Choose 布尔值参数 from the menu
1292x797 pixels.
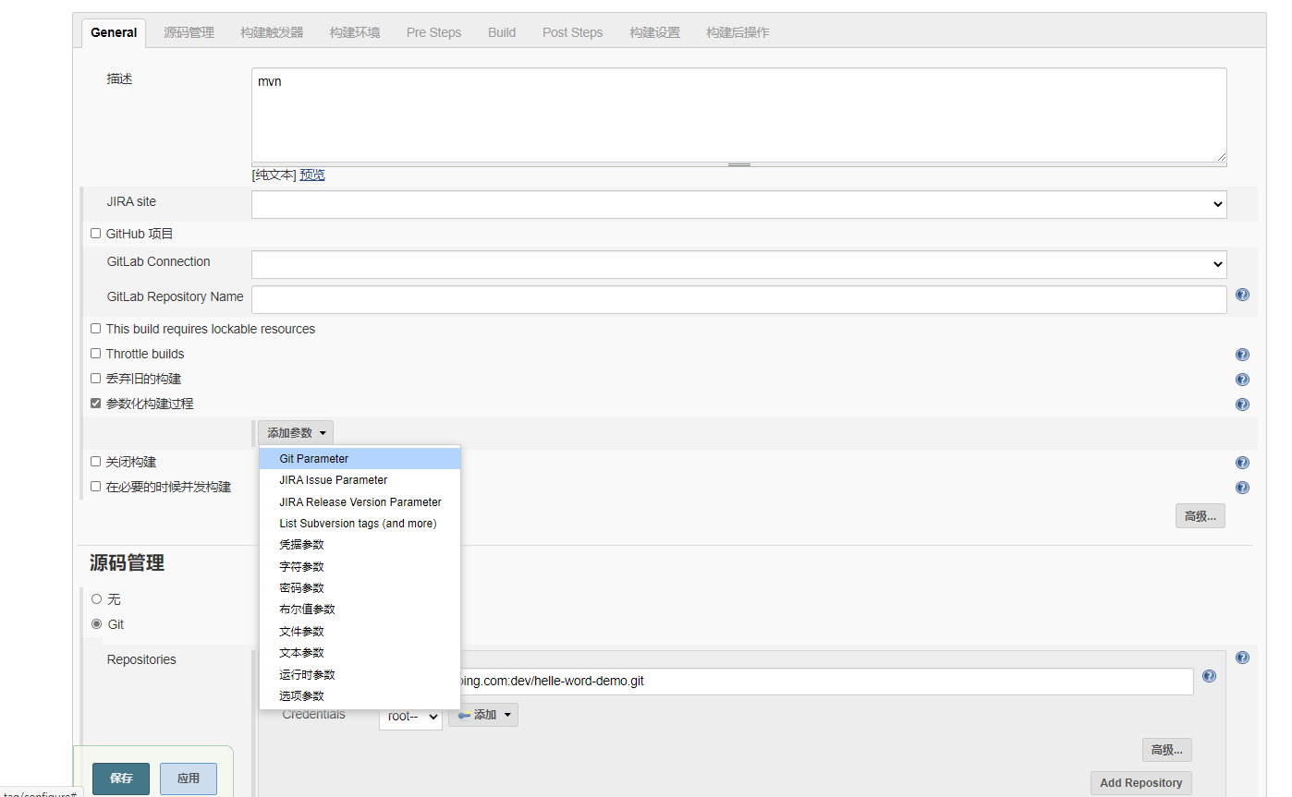[360, 610]
